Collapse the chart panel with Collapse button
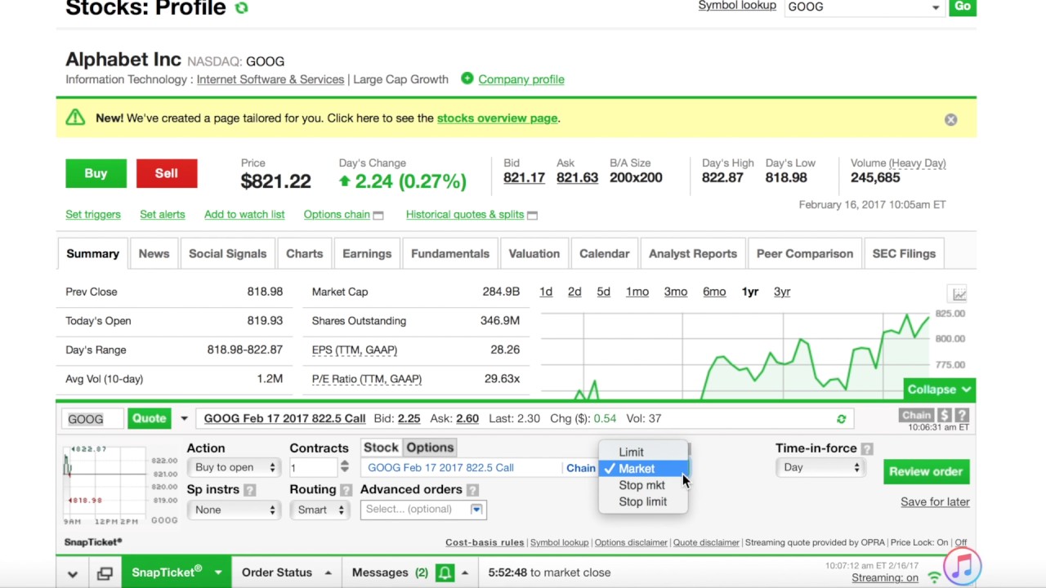This screenshot has height=588, width=1046. 939,390
